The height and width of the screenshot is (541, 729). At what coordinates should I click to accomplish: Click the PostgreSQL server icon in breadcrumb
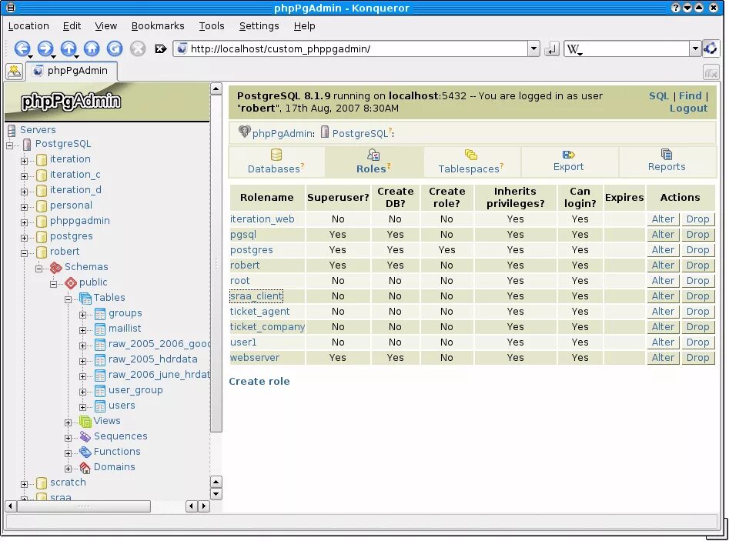[x=325, y=132]
